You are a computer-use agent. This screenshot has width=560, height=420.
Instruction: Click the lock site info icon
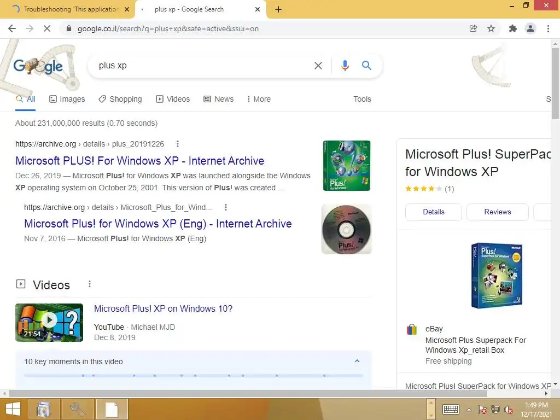[69, 28]
